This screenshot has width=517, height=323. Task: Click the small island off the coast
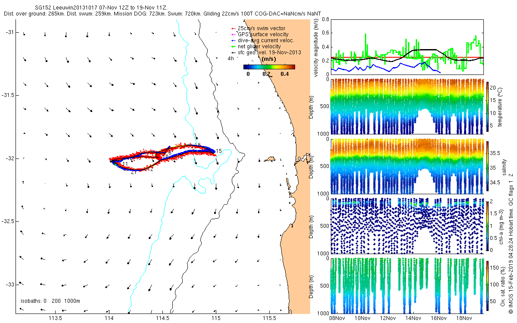(270, 159)
